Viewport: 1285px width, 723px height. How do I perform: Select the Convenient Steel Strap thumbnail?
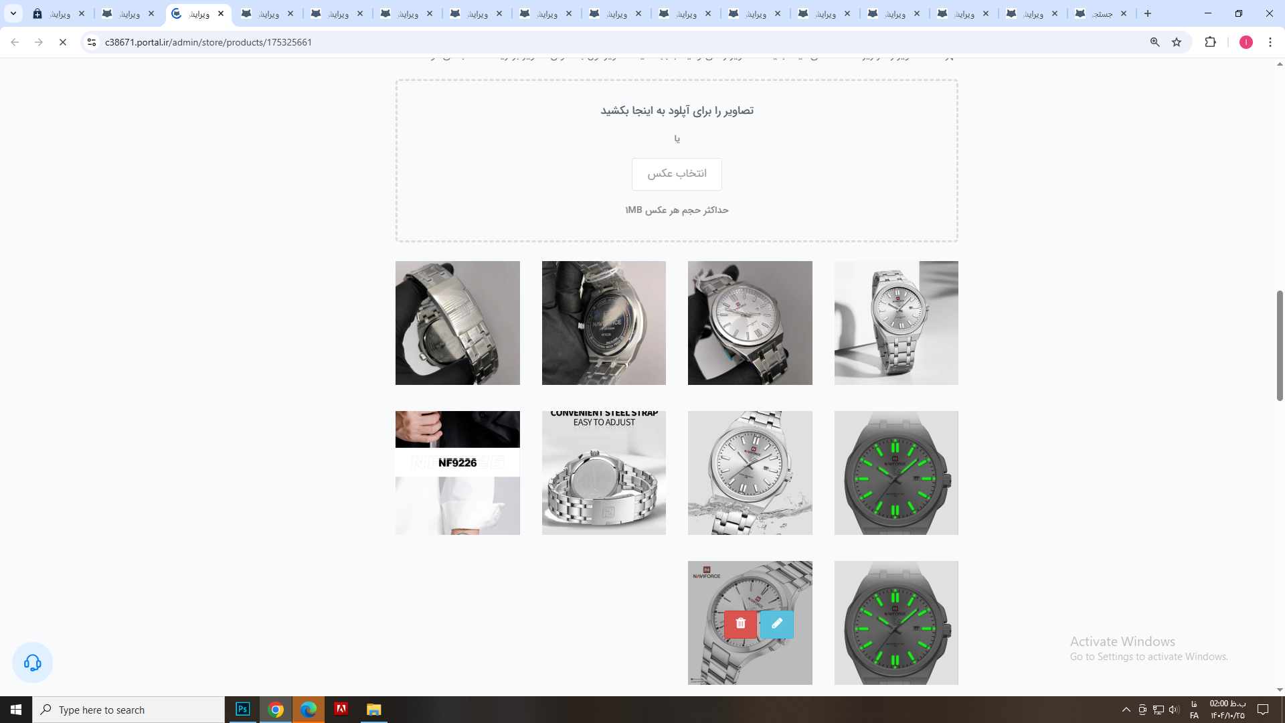(604, 473)
